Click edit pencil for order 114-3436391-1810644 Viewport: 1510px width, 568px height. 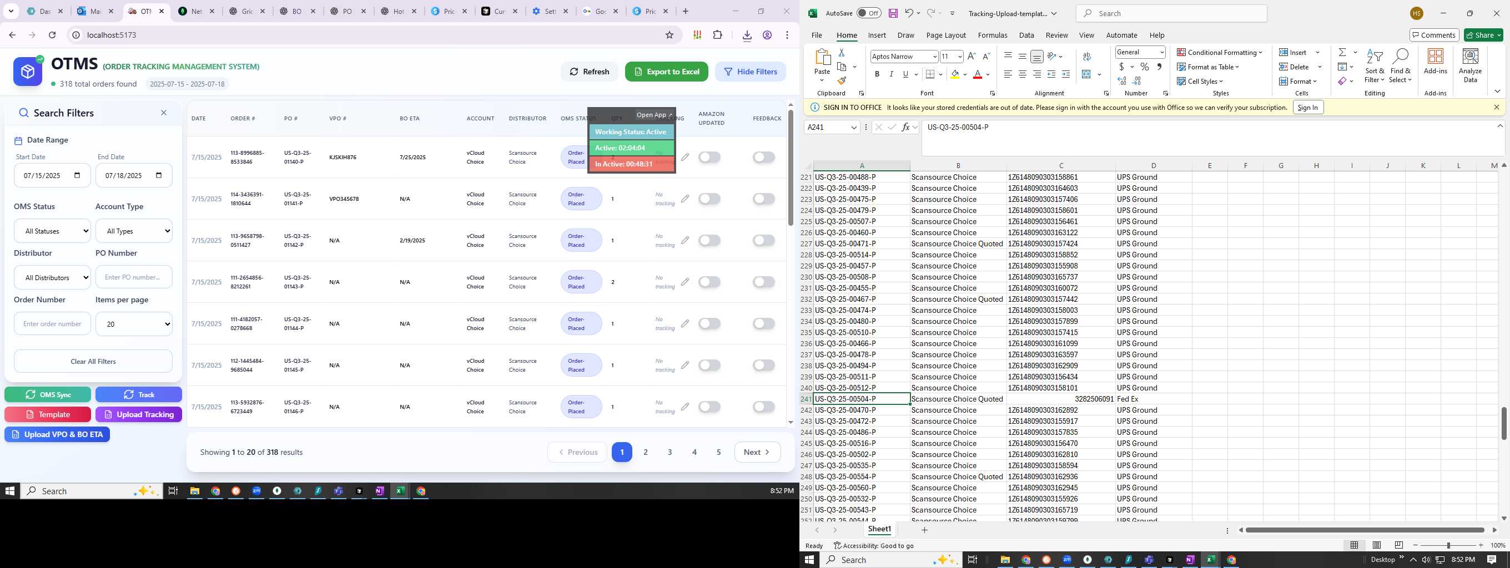coord(684,199)
